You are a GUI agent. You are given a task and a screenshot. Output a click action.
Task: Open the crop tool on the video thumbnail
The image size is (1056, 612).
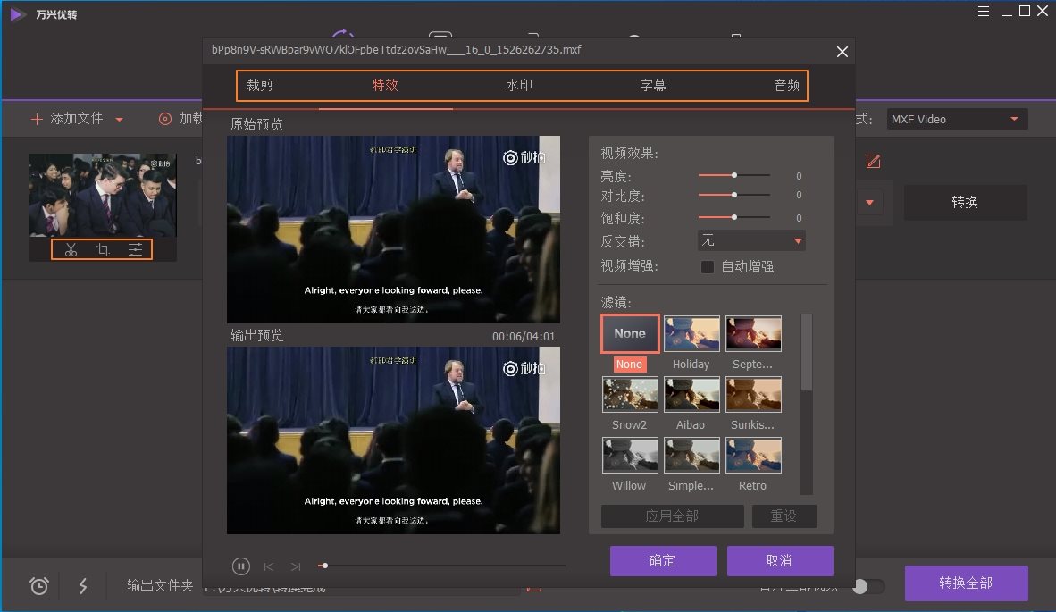(102, 249)
